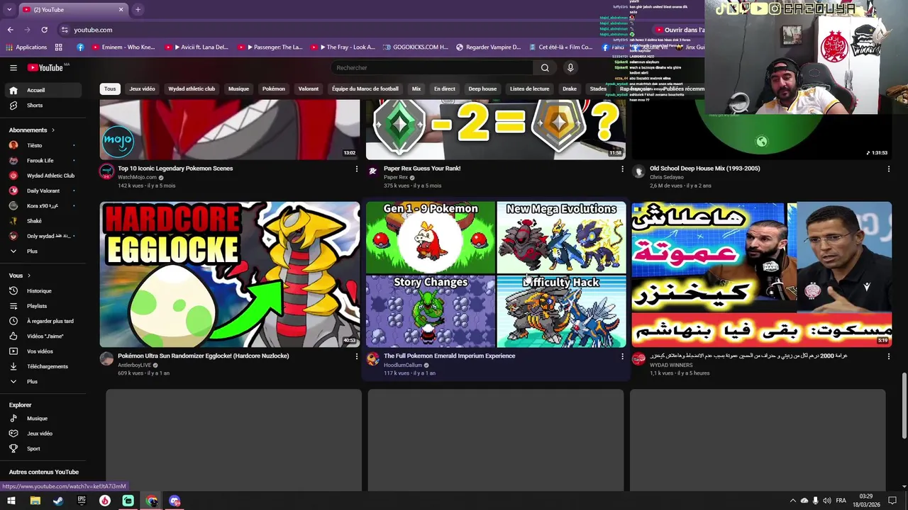This screenshot has height=510, width=908.
Task: Play the Arabic Wydad Winners video thumbnail
Action: click(762, 275)
